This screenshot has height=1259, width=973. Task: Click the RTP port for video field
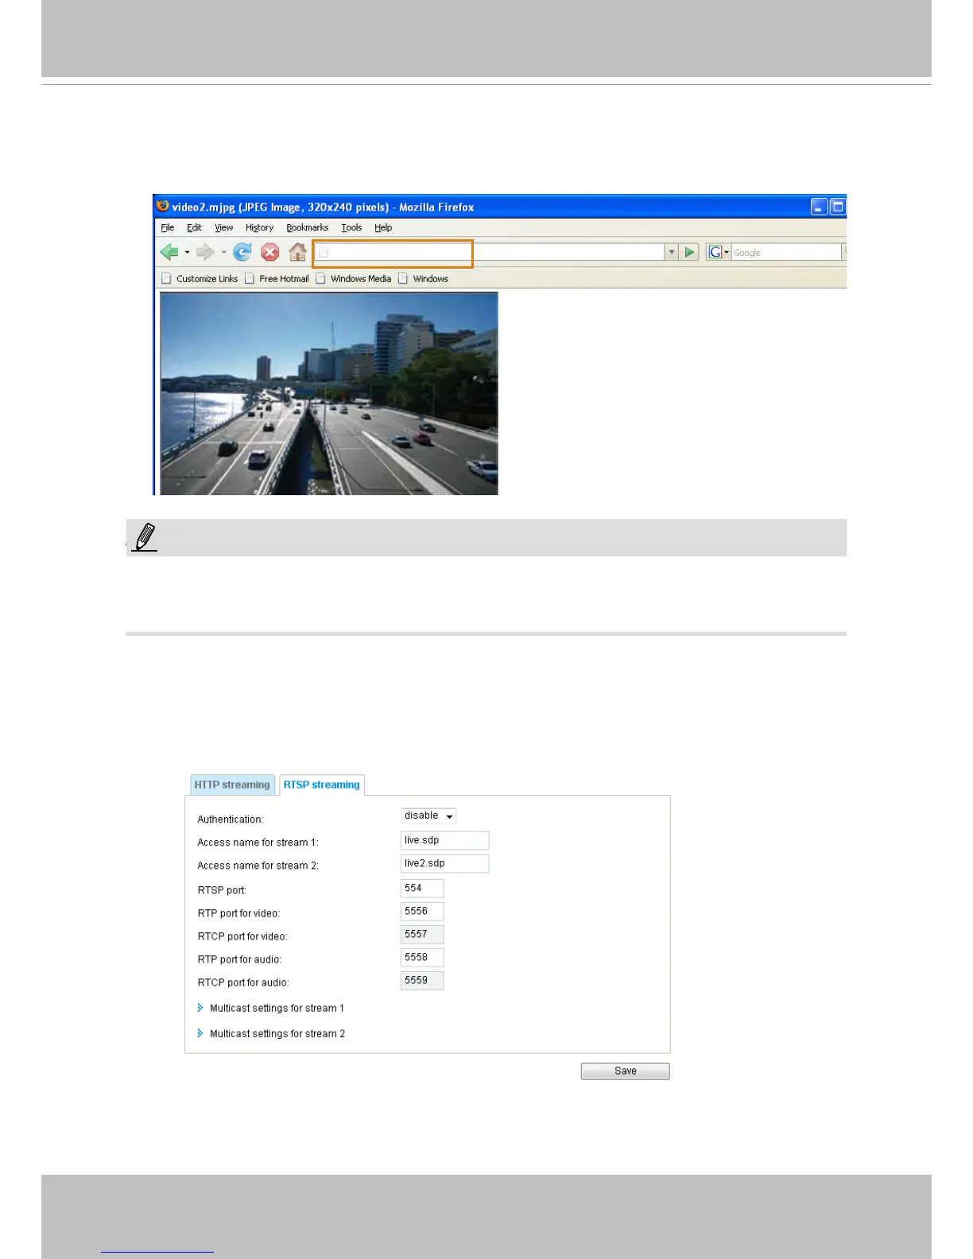click(422, 911)
